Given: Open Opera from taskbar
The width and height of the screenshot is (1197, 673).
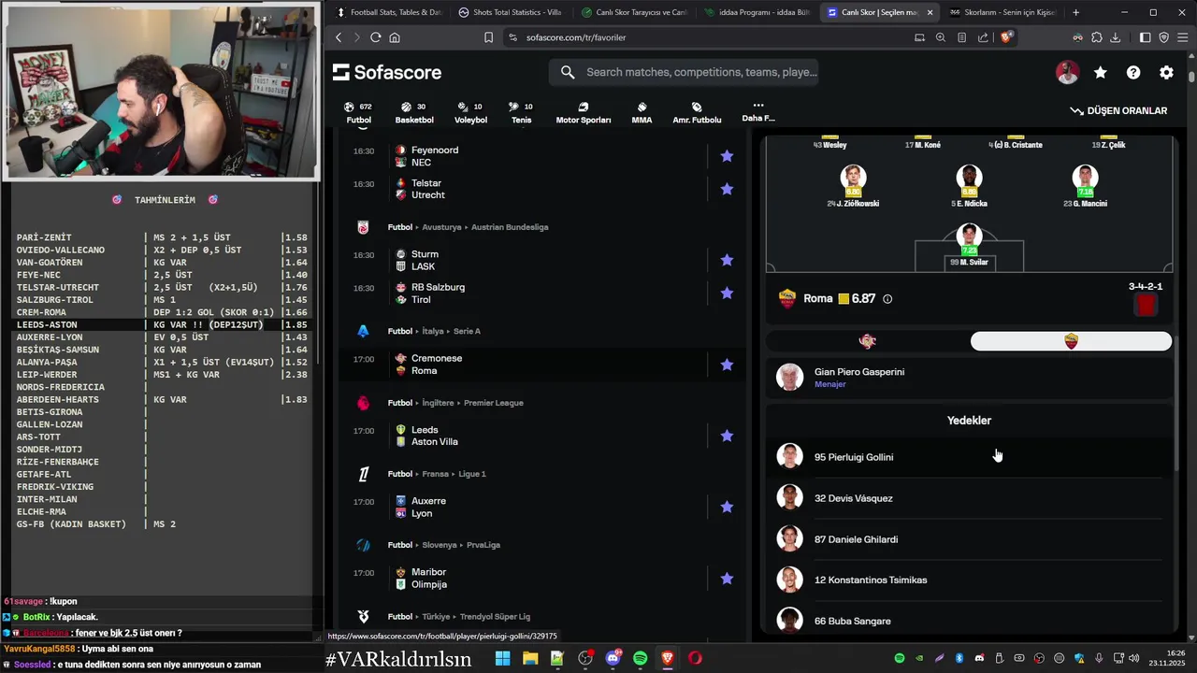Looking at the screenshot, I should [x=695, y=658].
